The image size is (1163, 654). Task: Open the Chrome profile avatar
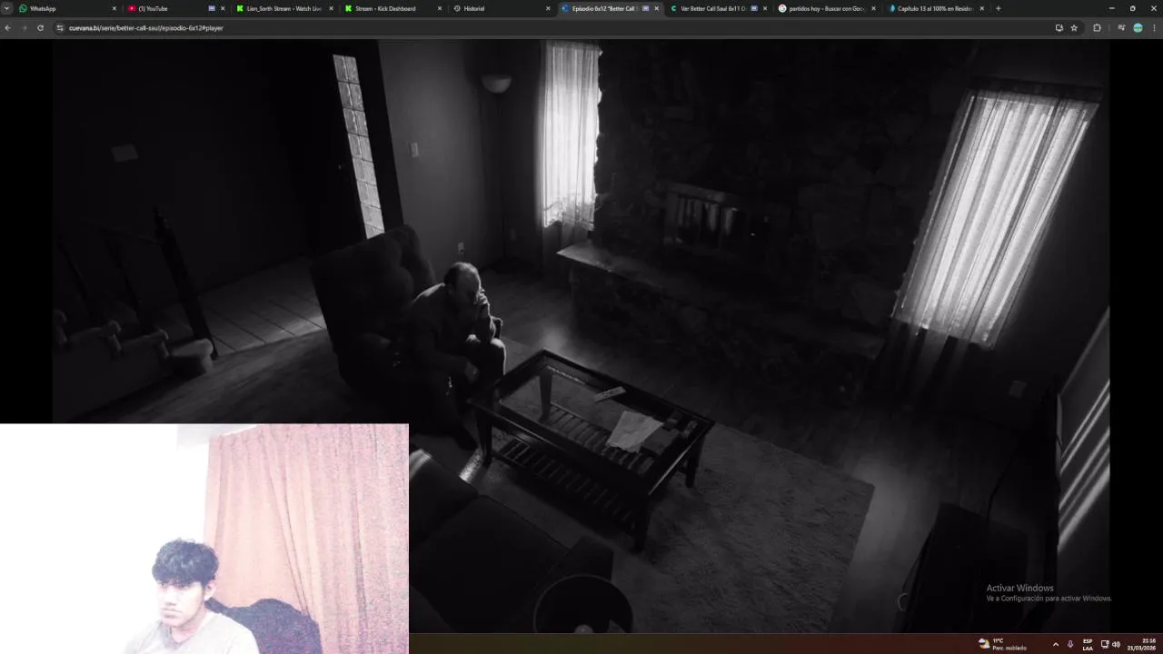click(x=1138, y=28)
